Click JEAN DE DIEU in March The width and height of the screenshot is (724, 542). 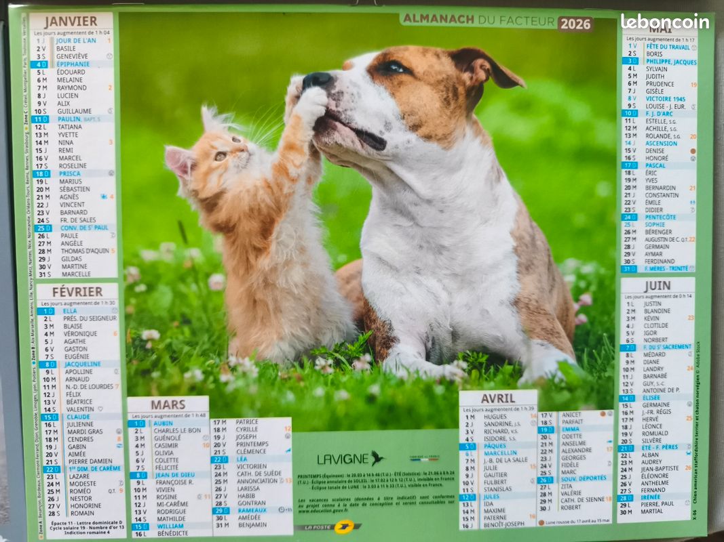(x=175, y=475)
